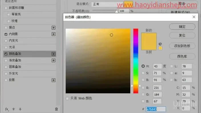This screenshot has width=201, height=113.
Task: Select the Lab a radio button
Action: point(172,73)
